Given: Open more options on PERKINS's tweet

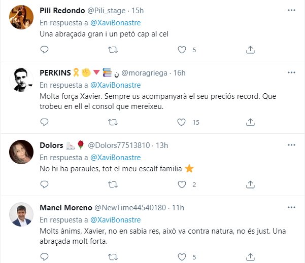Looking at the screenshot, I should [291, 72].
